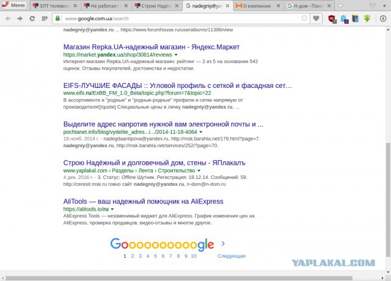391x281 pixels.
Task: Switch to the Не работает tab
Action: click(106, 5)
